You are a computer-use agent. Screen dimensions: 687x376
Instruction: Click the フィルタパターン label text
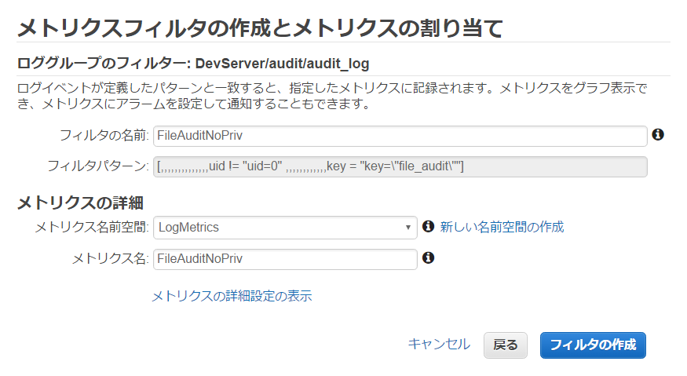click(x=97, y=166)
